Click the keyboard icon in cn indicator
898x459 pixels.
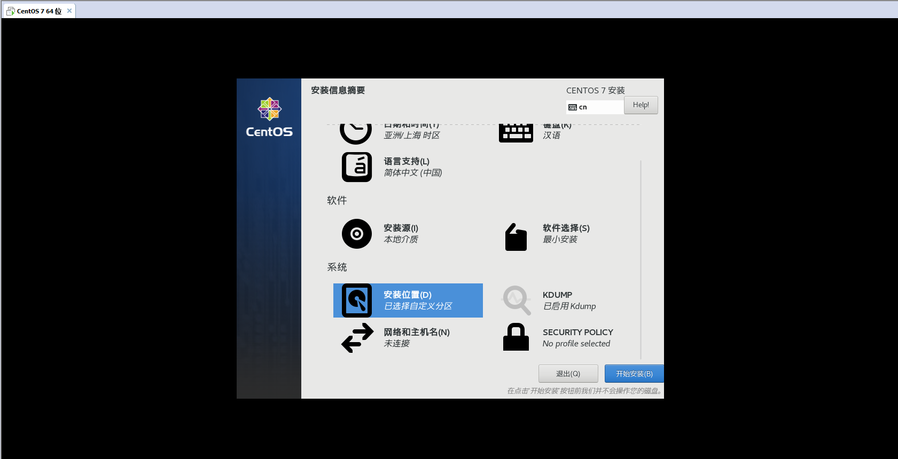point(573,107)
